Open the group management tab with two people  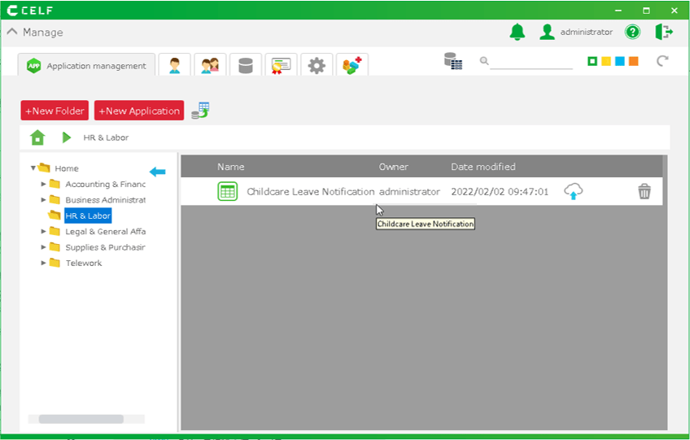(210, 66)
